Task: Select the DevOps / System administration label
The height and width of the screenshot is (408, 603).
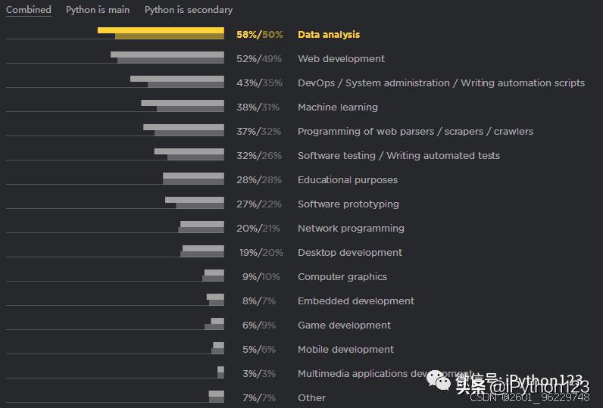Action: coord(441,83)
